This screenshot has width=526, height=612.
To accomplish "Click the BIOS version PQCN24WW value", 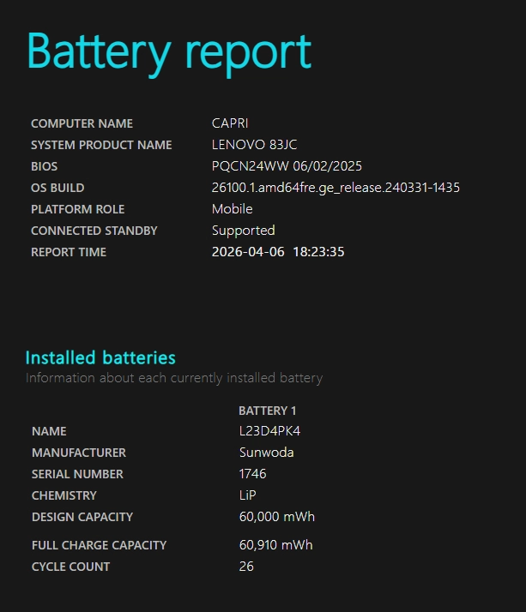I will point(287,166).
